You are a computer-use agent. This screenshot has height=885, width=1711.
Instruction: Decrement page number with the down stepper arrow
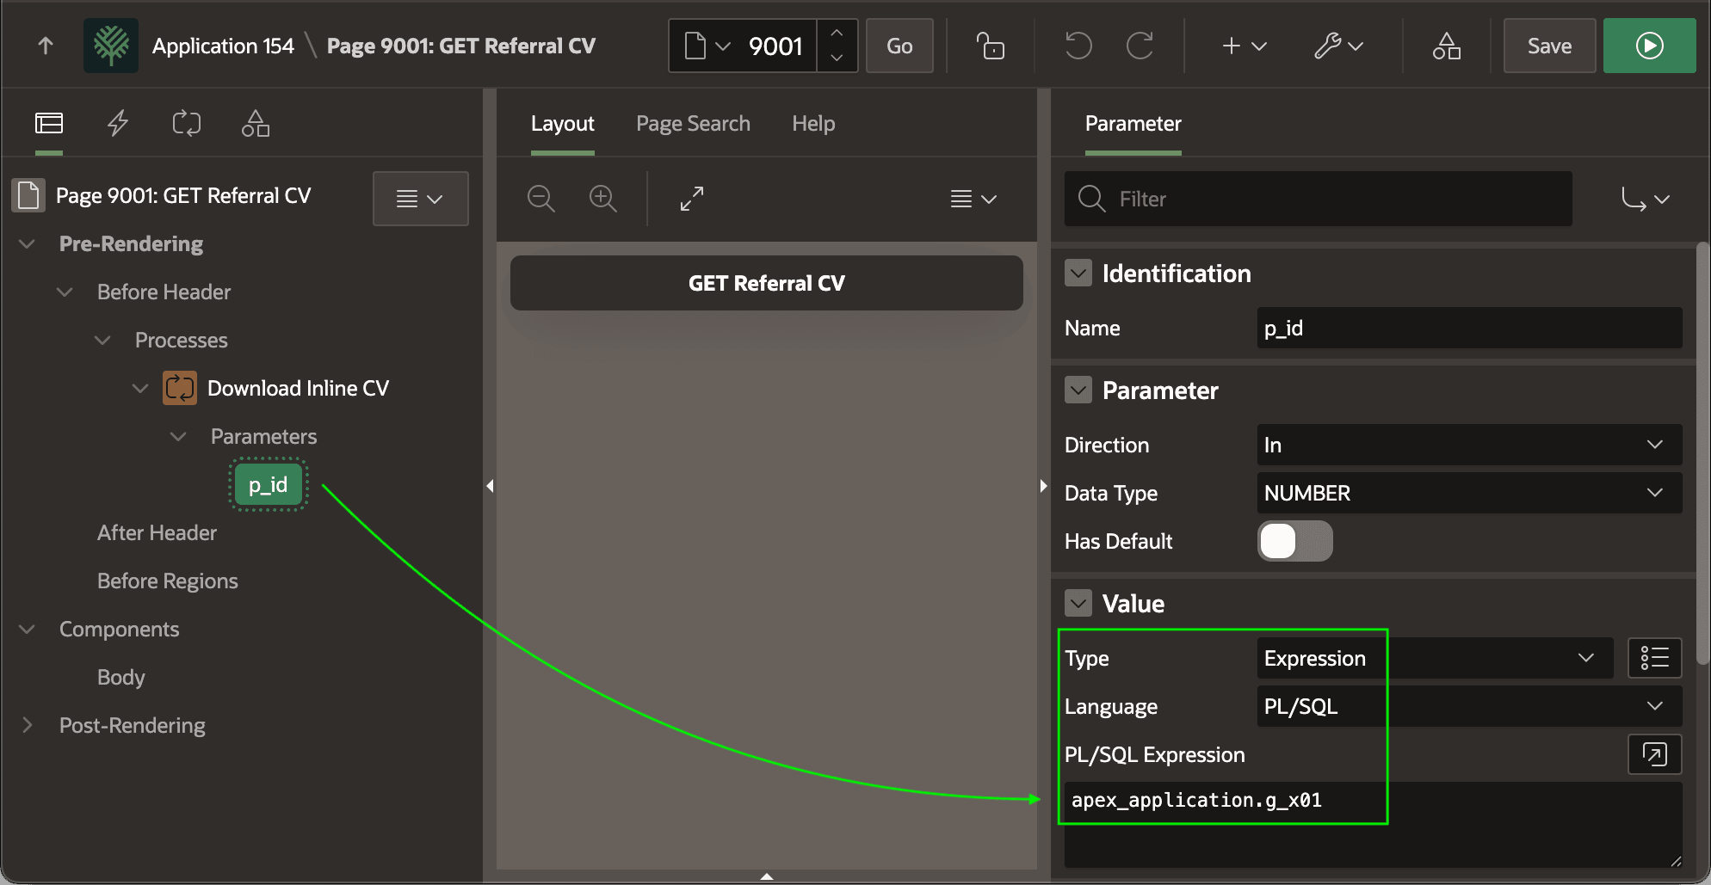(x=837, y=58)
